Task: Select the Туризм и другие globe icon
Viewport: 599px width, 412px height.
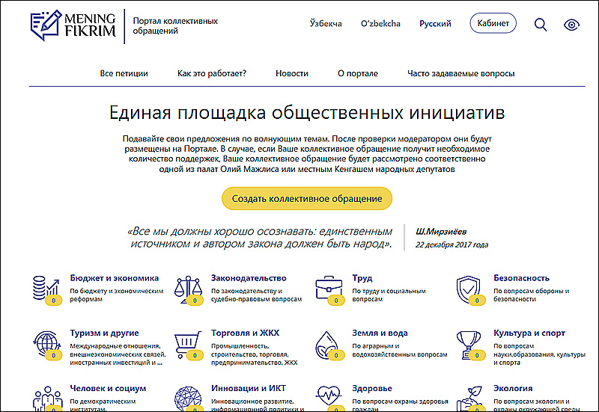Action: [x=46, y=344]
